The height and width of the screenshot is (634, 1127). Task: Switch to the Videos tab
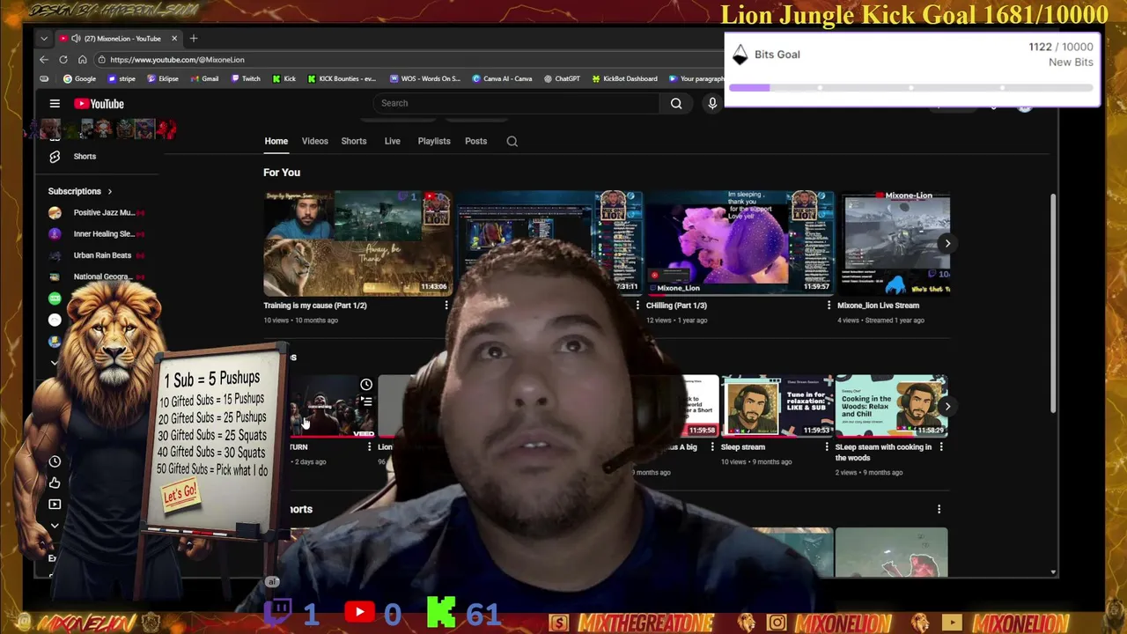tap(314, 141)
